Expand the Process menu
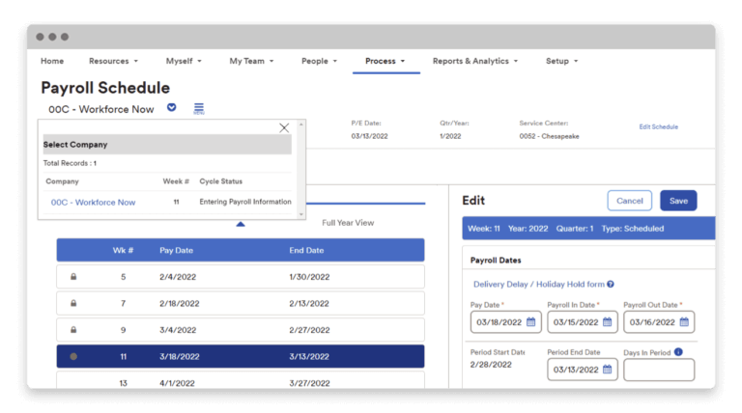Viewport: 742px width, 413px height. (385, 61)
